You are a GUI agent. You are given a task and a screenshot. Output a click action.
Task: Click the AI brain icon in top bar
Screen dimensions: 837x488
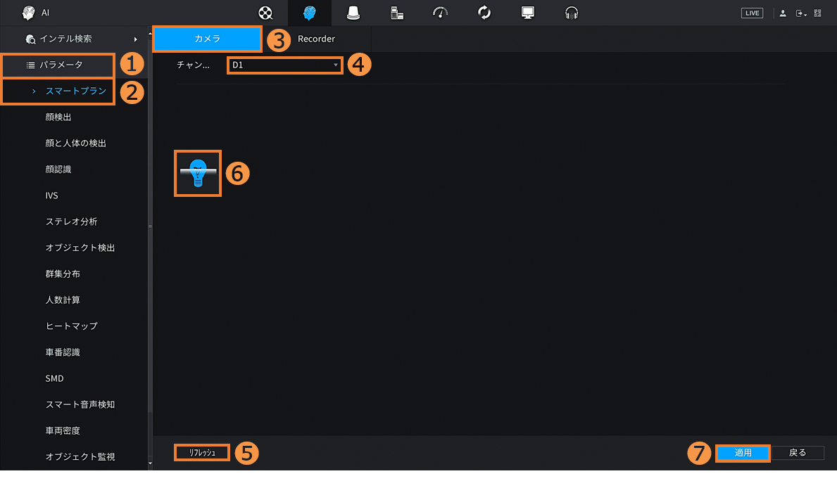[x=309, y=13]
